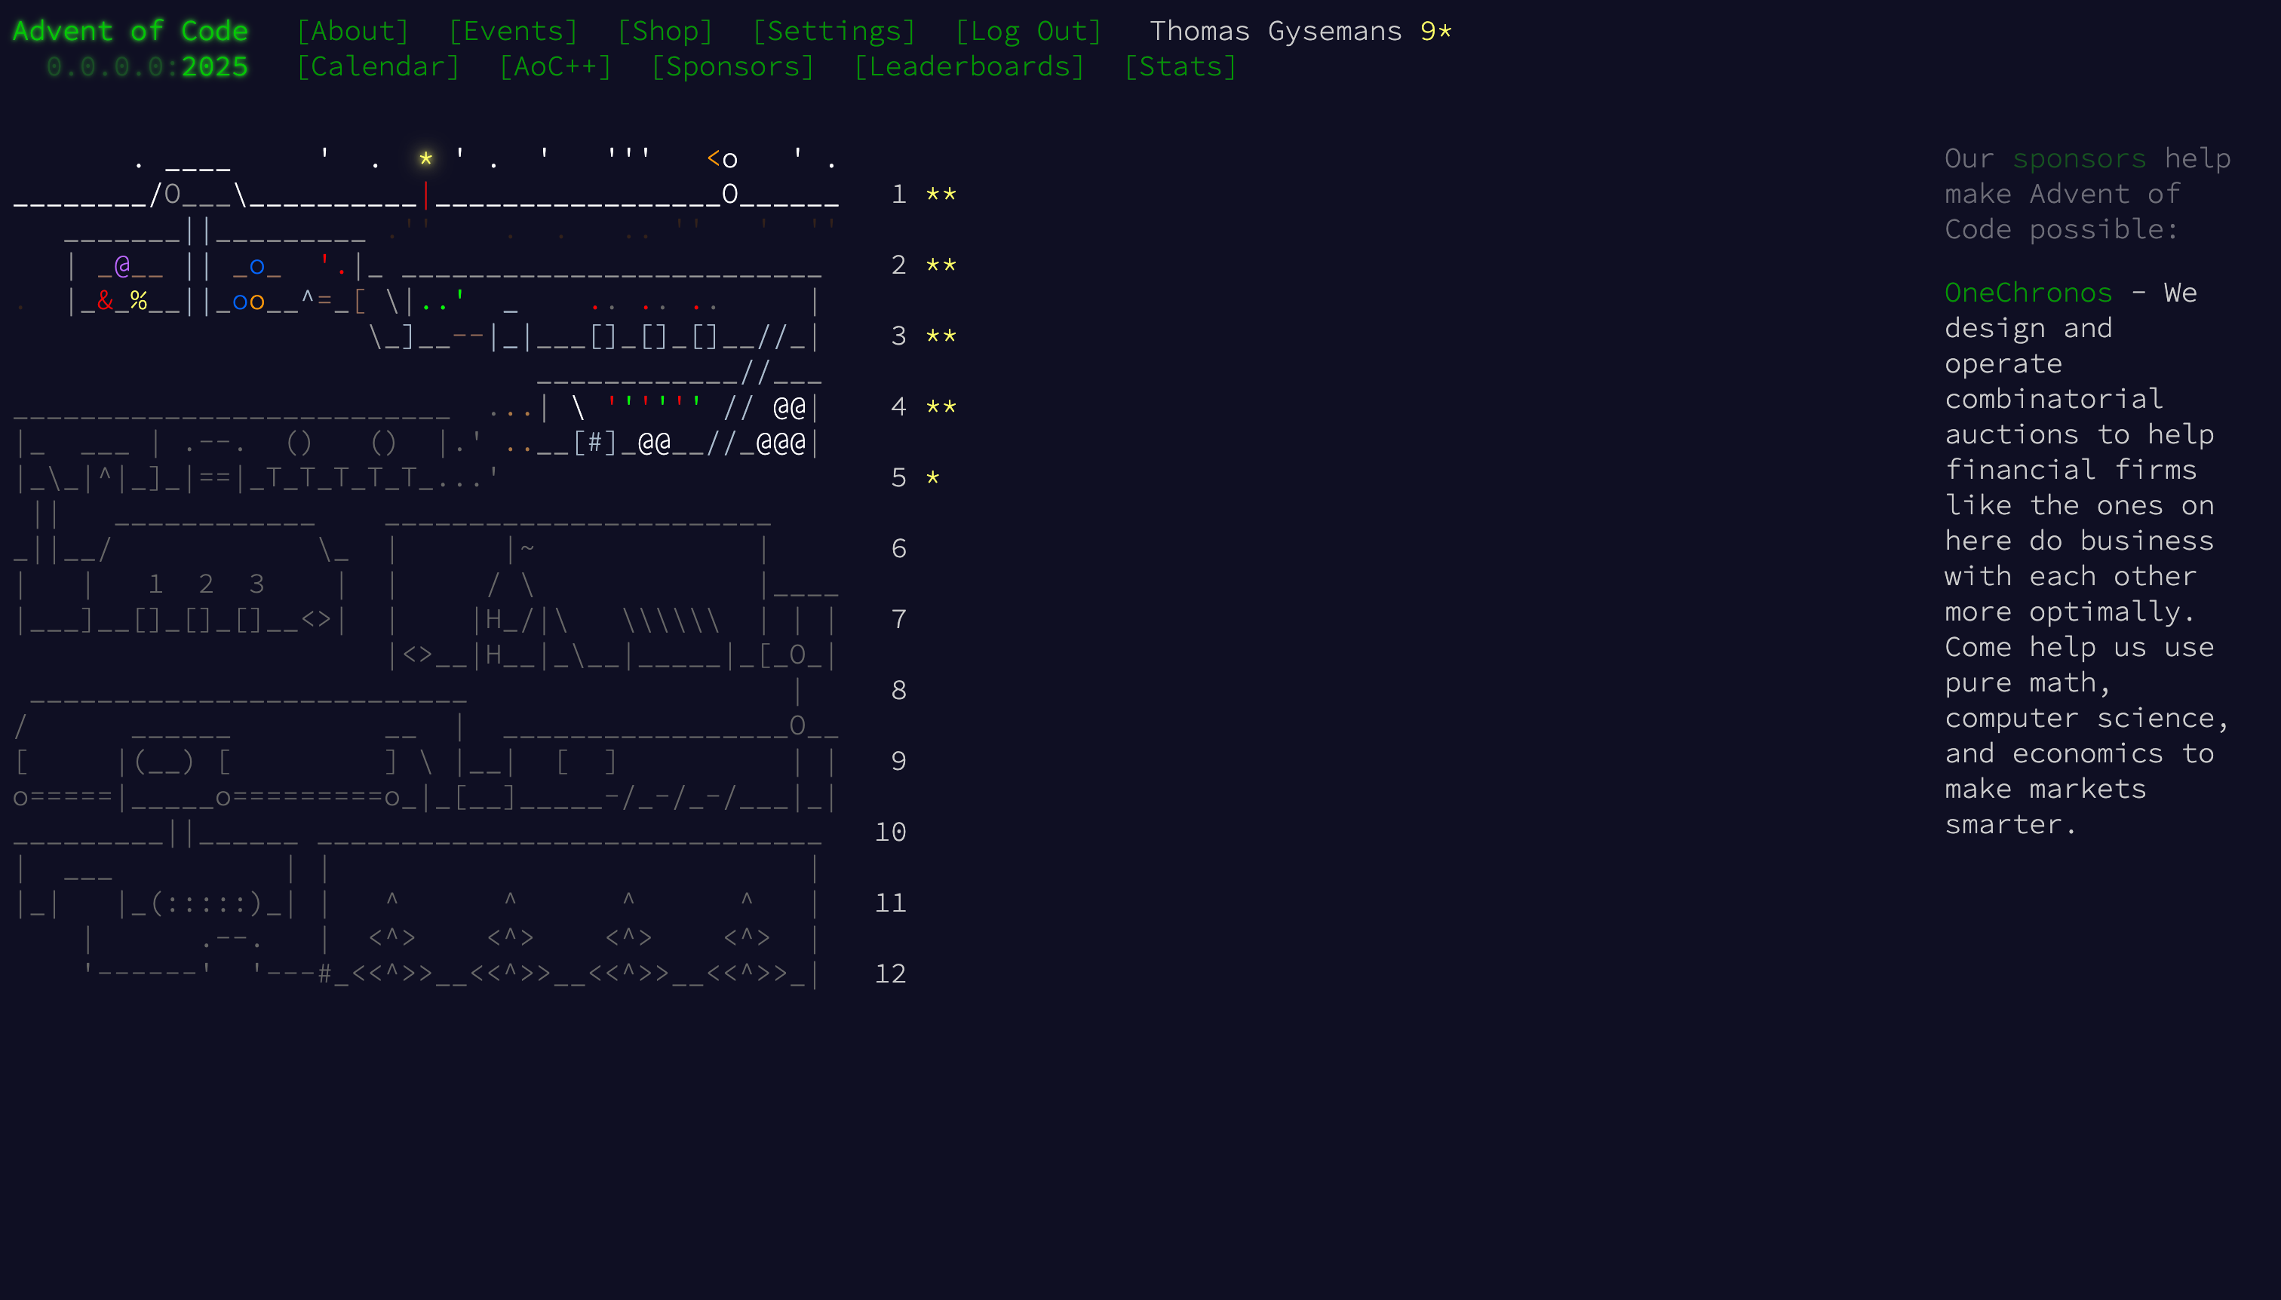Click the red & symbol in the art
Image resolution: width=2281 pixels, height=1300 pixels.
[x=106, y=301]
